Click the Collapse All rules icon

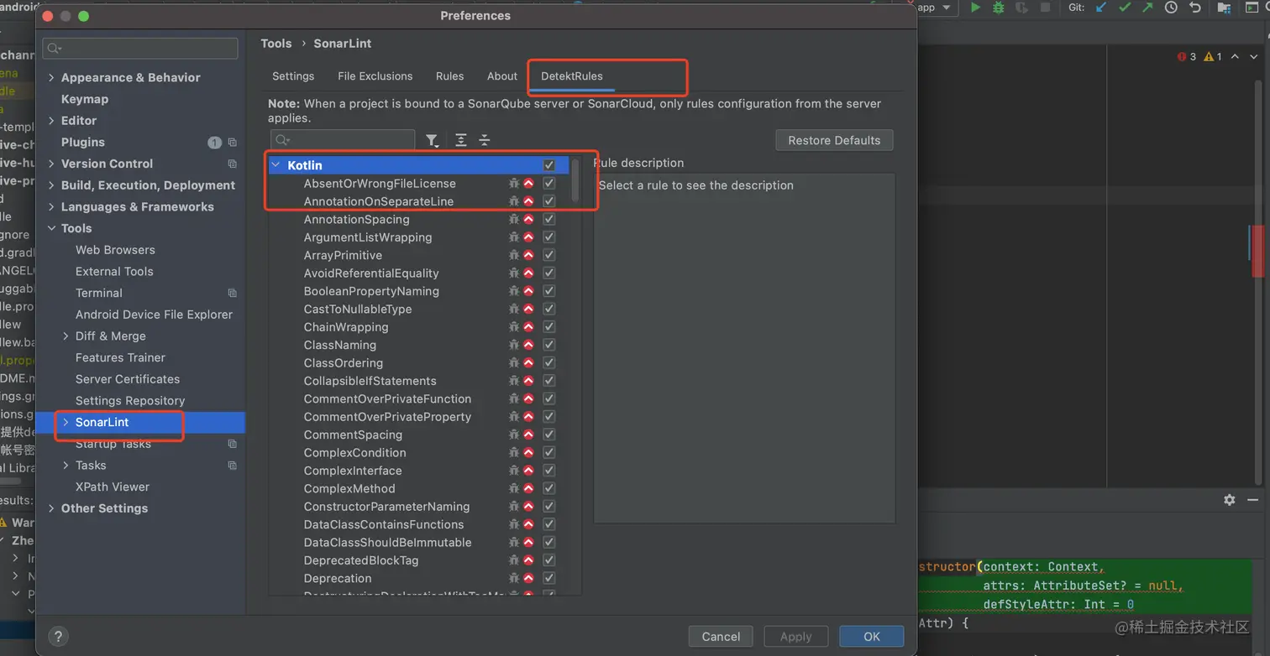(x=485, y=140)
